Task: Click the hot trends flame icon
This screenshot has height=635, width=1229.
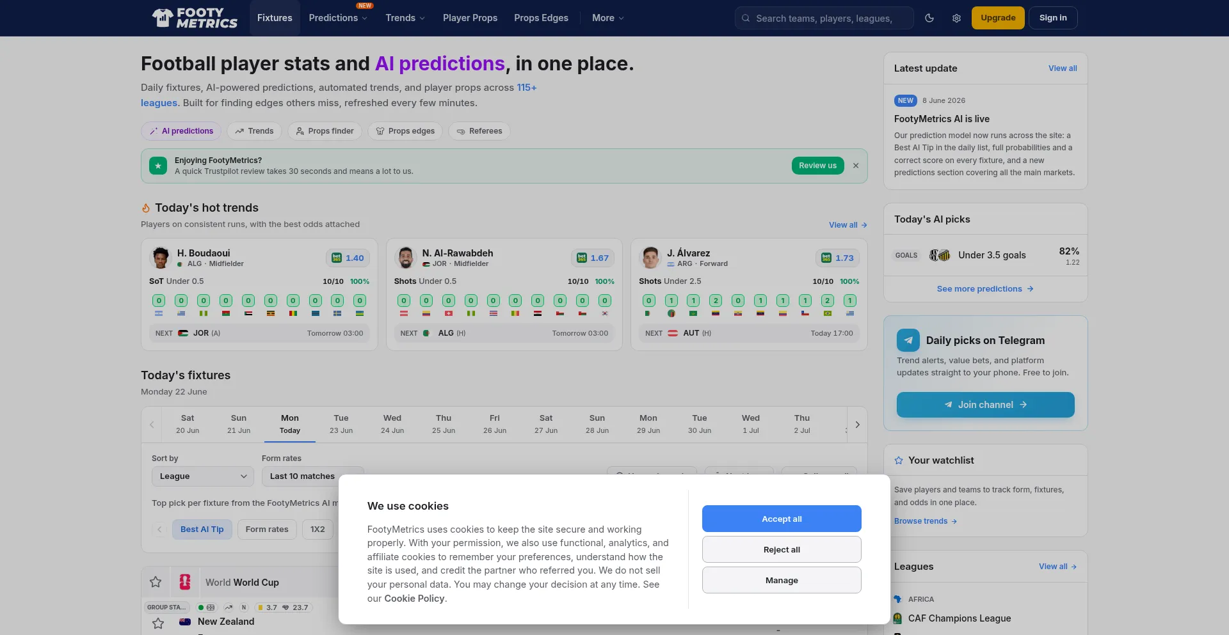Action: click(146, 208)
